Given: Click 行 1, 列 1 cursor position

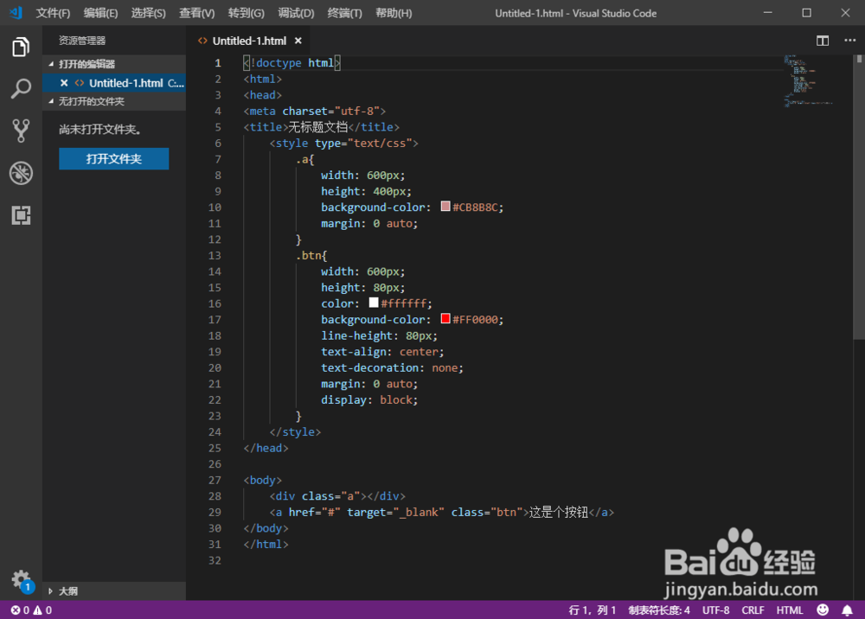Looking at the screenshot, I should (x=592, y=610).
